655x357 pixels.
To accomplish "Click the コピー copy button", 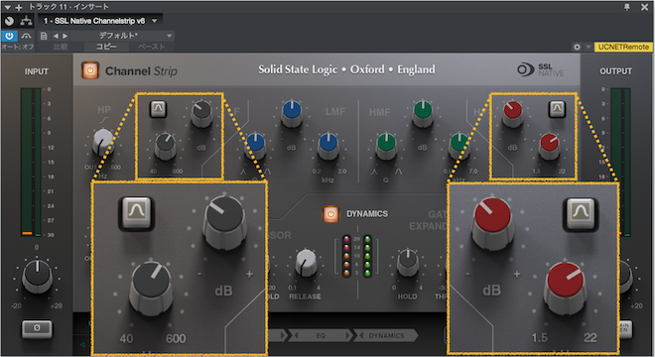I will point(106,47).
